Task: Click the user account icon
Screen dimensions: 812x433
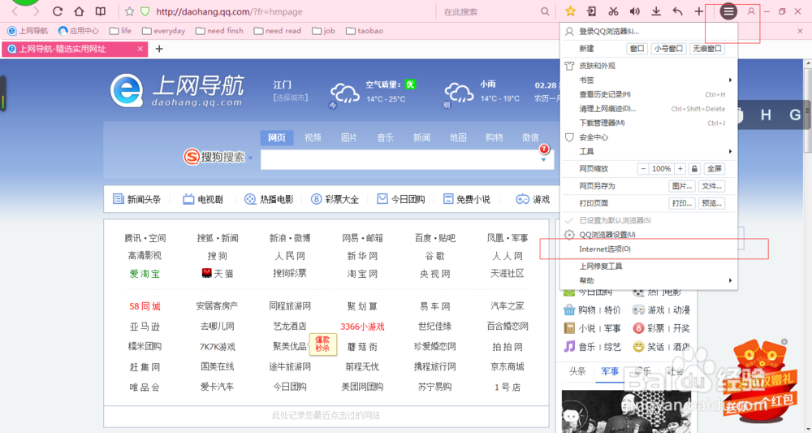Action: [x=751, y=11]
